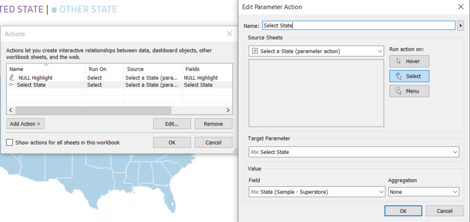Open the Target Parameter dropdown

(354, 152)
